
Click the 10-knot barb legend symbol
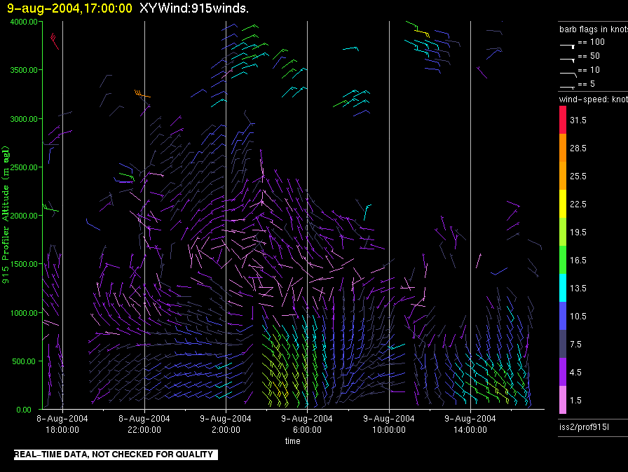pyautogui.click(x=568, y=74)
